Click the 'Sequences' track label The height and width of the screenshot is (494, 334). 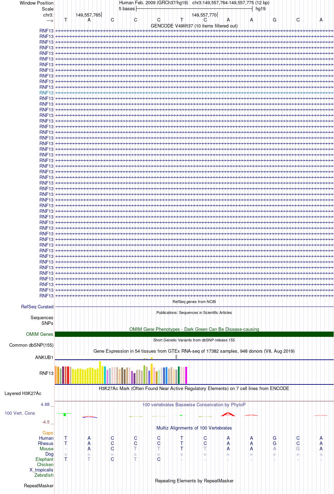pos(42,317)
